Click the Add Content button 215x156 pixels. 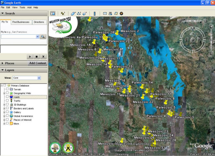[x=37, y=63]
